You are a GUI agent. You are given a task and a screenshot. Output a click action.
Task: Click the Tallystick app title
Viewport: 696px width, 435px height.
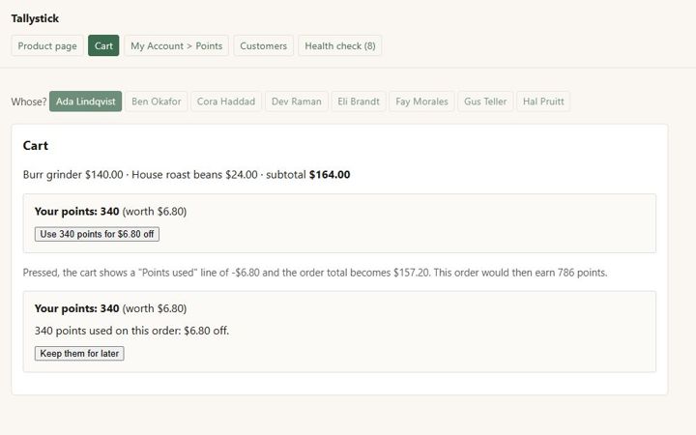click(x=35, y=18)
